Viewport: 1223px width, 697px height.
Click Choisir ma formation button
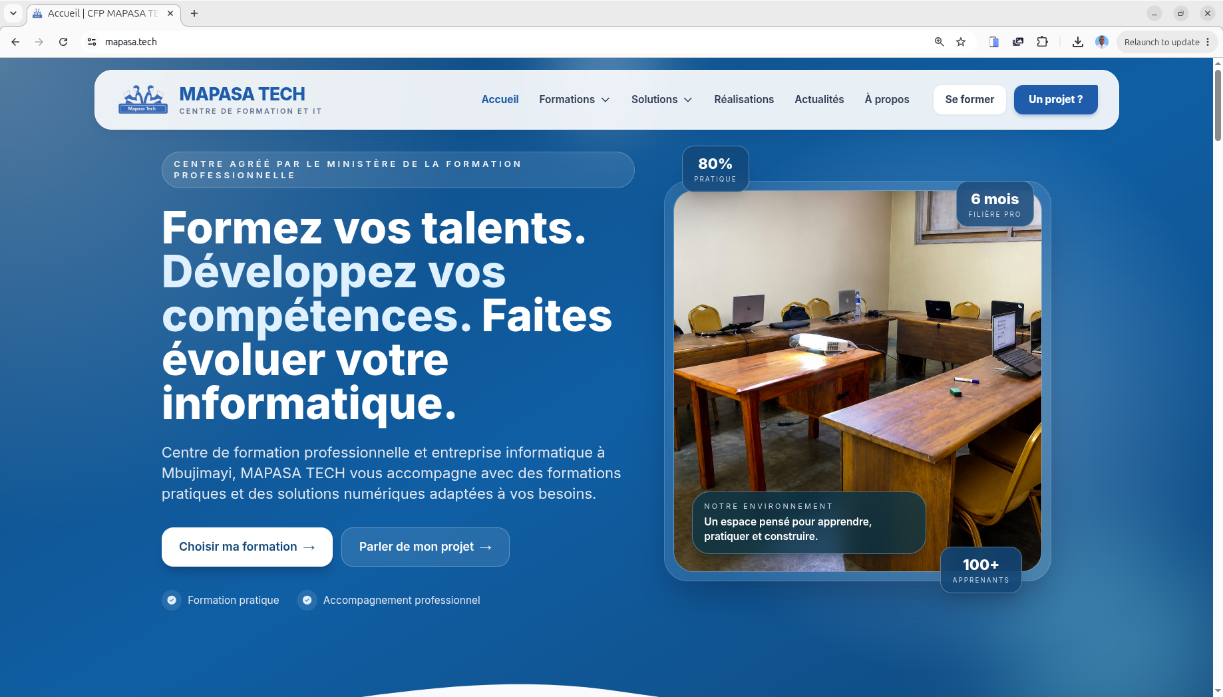coord(247,547)
